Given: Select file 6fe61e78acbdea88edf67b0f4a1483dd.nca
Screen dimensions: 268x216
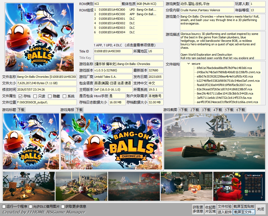Looking at the screenshot, I should [x=224, y=68].
